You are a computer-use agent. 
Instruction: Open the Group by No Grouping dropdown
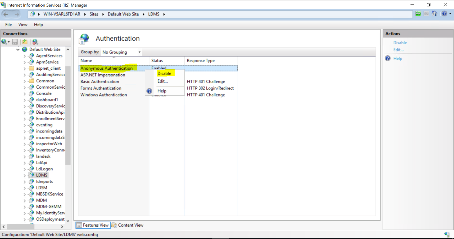point(121,52)
